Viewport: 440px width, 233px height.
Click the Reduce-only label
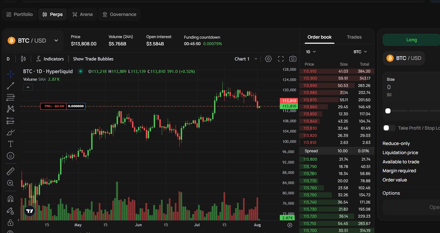(x=396, y=143)
